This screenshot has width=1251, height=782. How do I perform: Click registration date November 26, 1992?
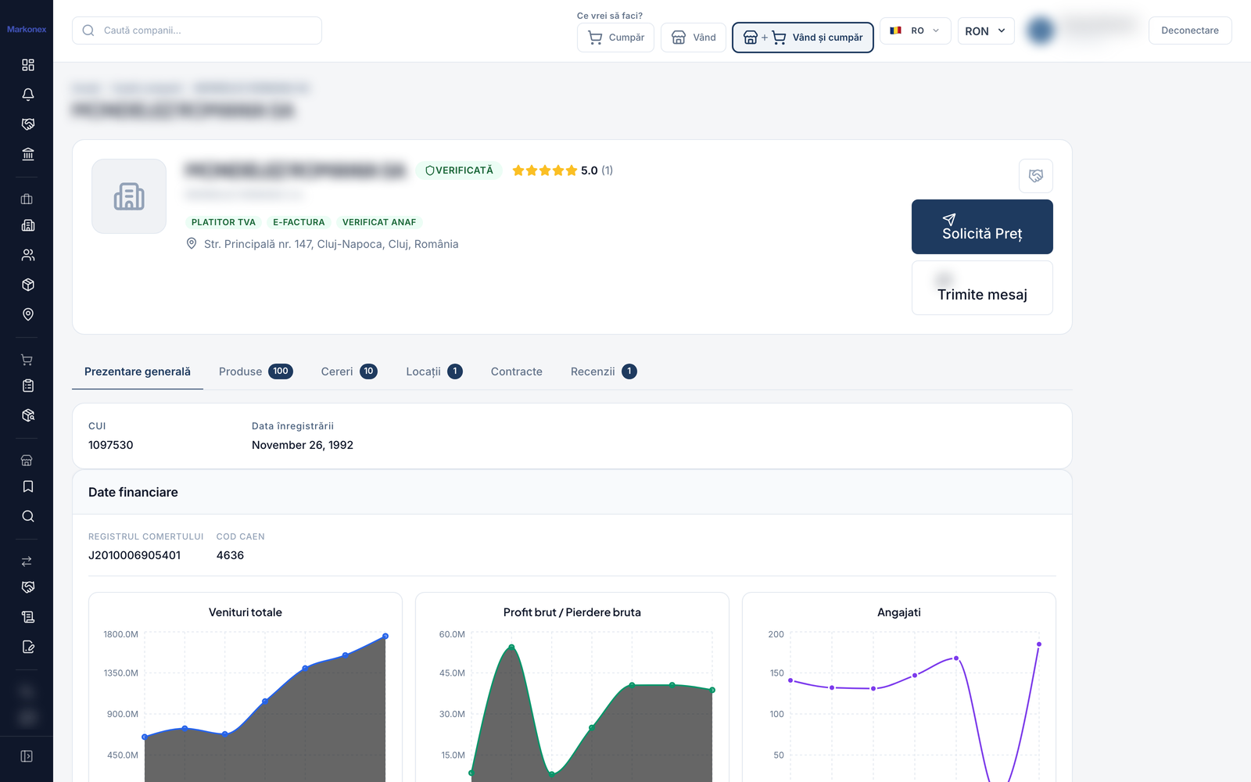pyautogui.click(x=303, y=445)
